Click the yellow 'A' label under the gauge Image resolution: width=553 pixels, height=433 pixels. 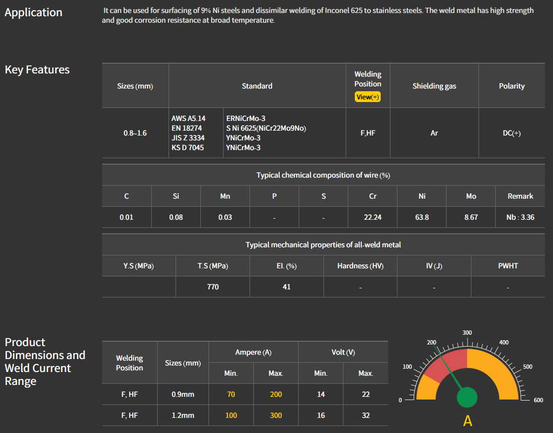(468, 421)
